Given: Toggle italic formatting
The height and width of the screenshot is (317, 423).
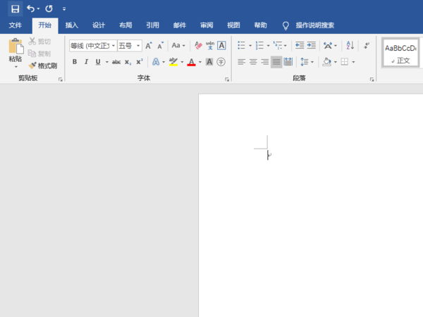Looking at the screenshot, I should point(86,62).
